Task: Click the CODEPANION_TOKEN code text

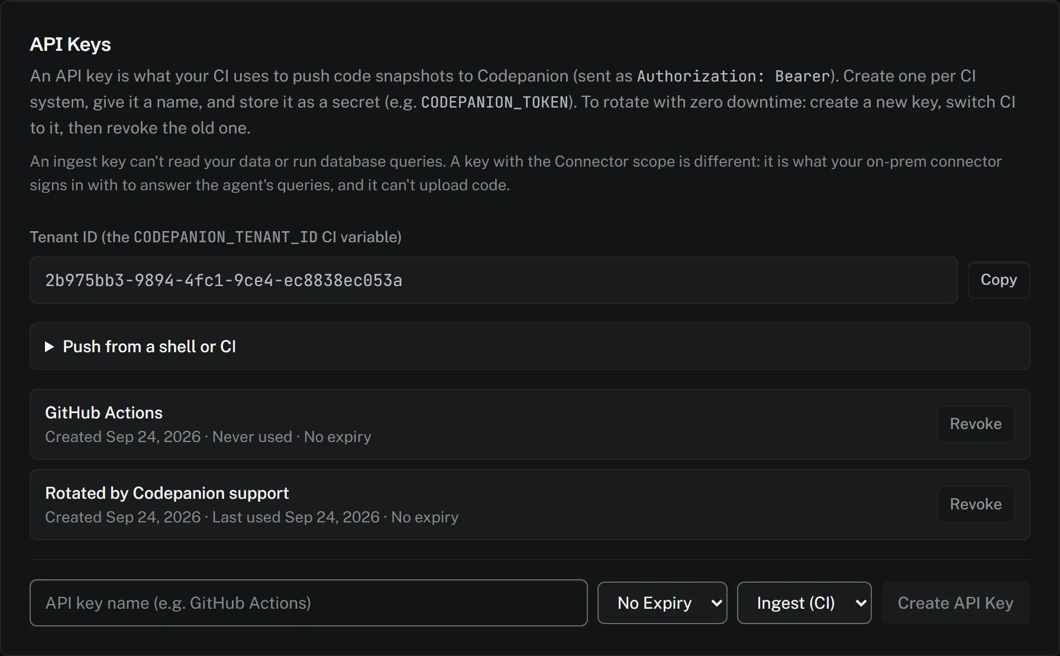Action: 495,102
